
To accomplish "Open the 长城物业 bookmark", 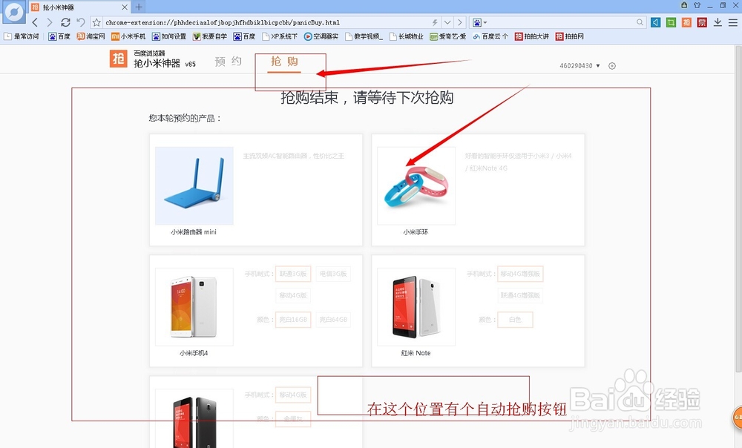I will click(x=407, y=36).
